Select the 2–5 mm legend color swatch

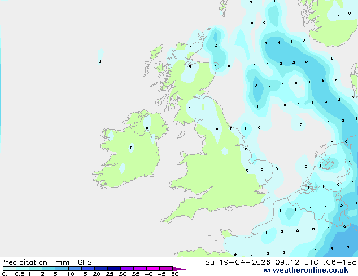49,269
